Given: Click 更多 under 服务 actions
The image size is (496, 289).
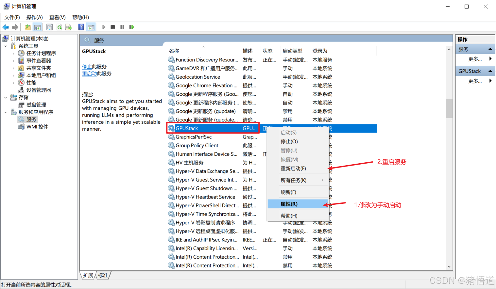Looking at the screenshot, I should 475,59.
